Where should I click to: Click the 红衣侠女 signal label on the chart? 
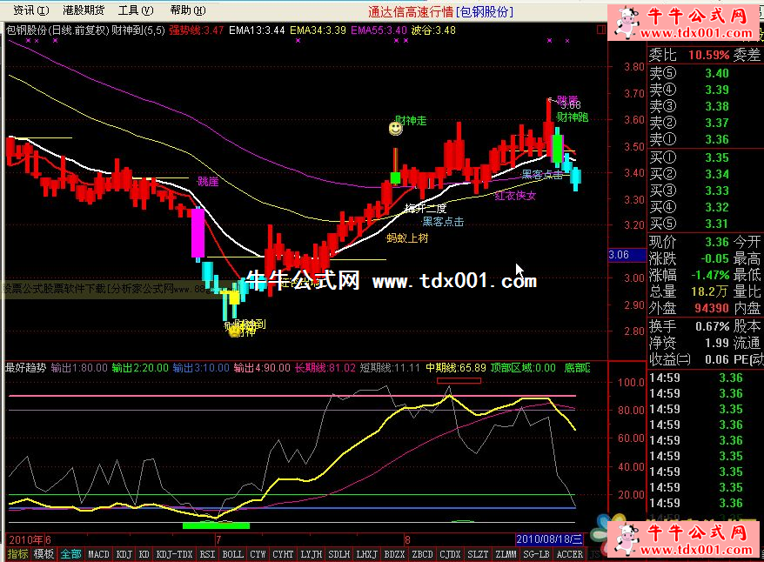tap(515, 196)
